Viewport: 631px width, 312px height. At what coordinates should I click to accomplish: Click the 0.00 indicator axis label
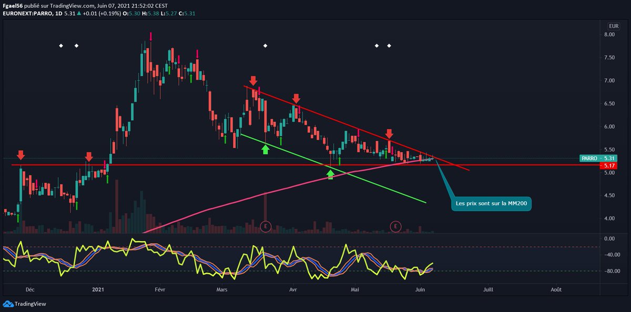[609, 238]
